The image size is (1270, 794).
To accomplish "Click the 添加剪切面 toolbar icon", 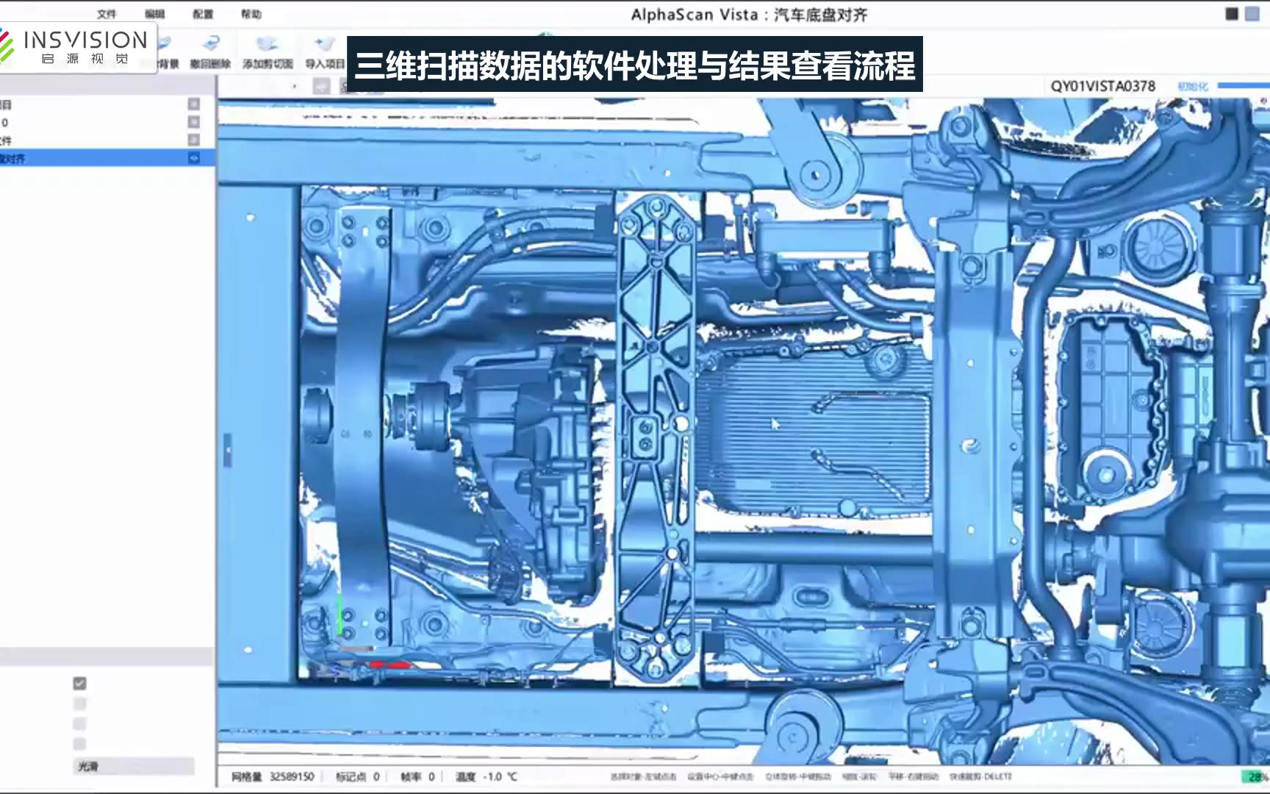I will click(268, 53).
